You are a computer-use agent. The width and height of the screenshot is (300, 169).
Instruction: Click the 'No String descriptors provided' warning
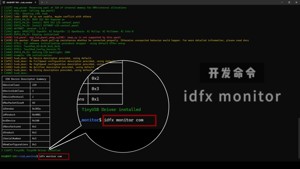47,70
